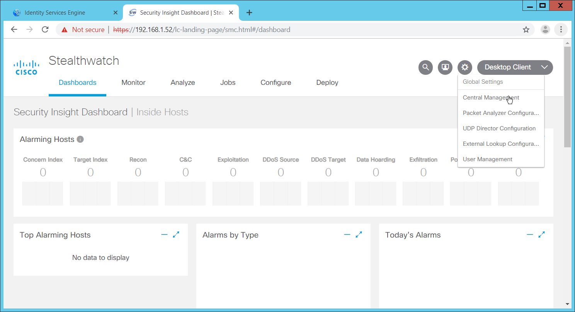Open the Chrome three-dot menu
The height and width of the screenshot is (312, 575).
pyautogui.click(x=561, y=30)
